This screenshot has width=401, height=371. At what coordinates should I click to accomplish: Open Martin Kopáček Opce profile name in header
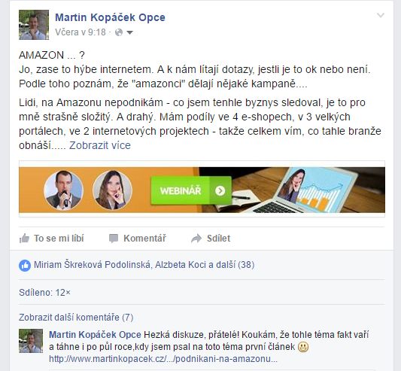(111, 17)
